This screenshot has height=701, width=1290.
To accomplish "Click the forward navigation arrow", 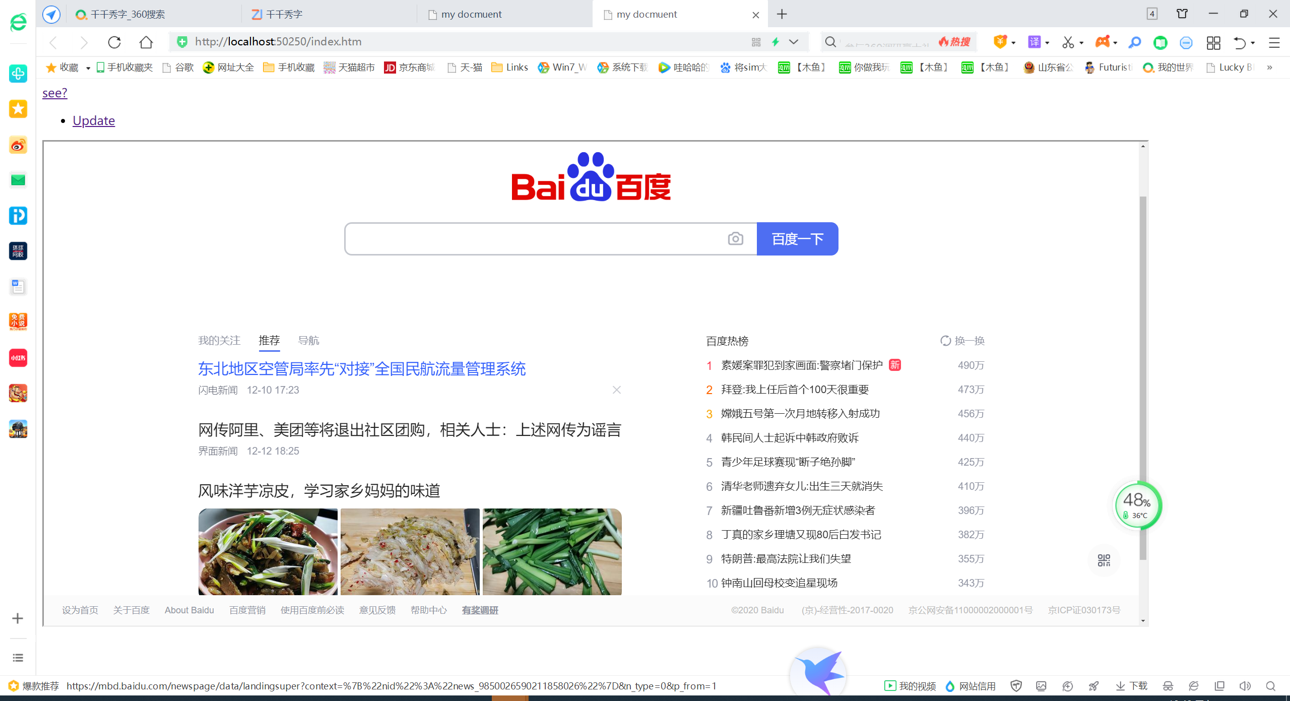I will (84, 42).
